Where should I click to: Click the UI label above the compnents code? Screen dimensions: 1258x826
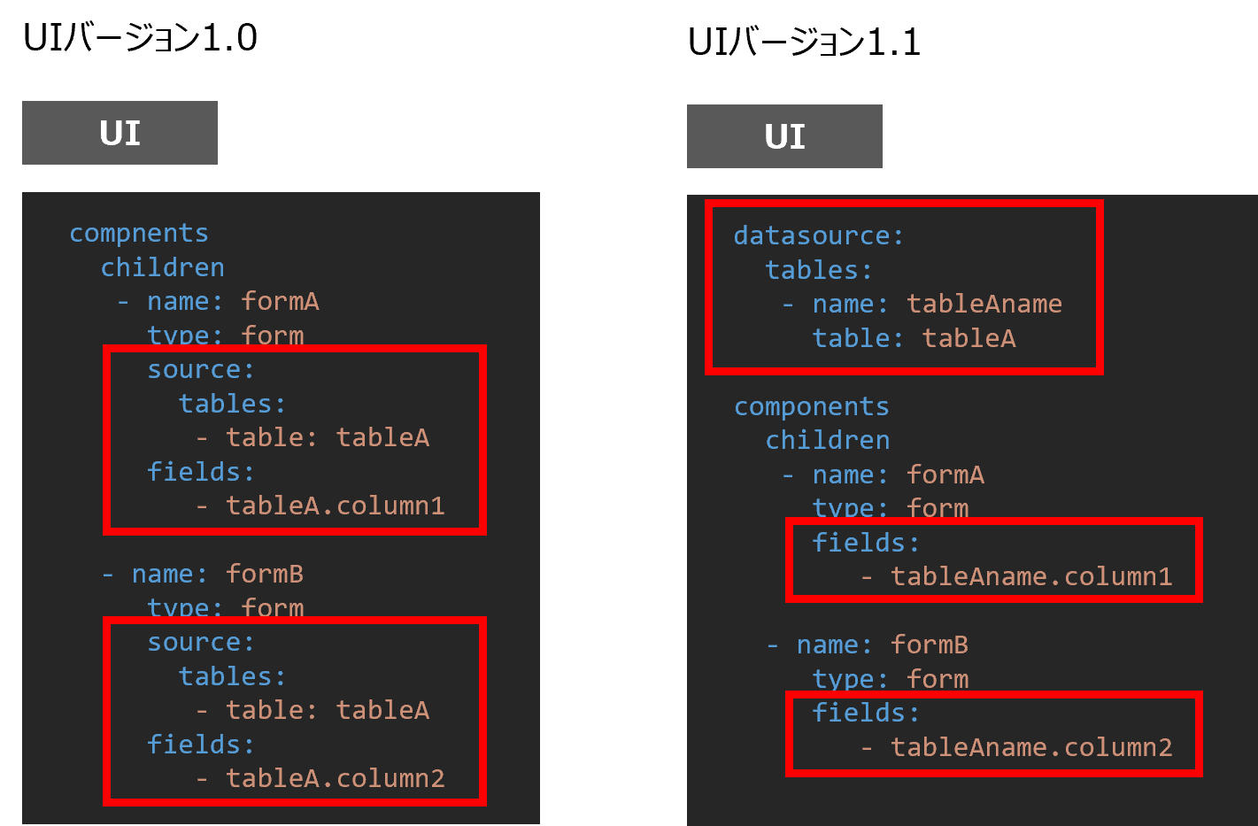tap(120, 133)
